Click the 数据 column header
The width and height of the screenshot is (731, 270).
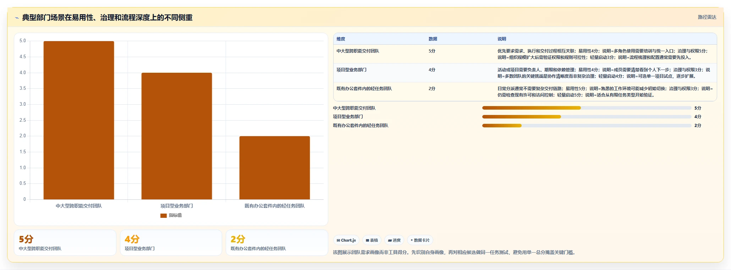click(x=433, y=39)
